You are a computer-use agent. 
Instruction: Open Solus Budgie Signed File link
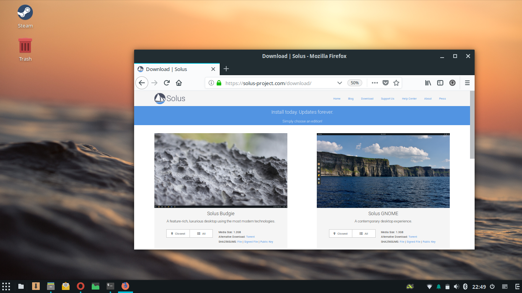tap(251, 242)
